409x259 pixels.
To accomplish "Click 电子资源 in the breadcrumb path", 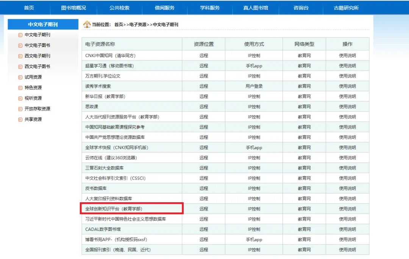I will point(138,25).
